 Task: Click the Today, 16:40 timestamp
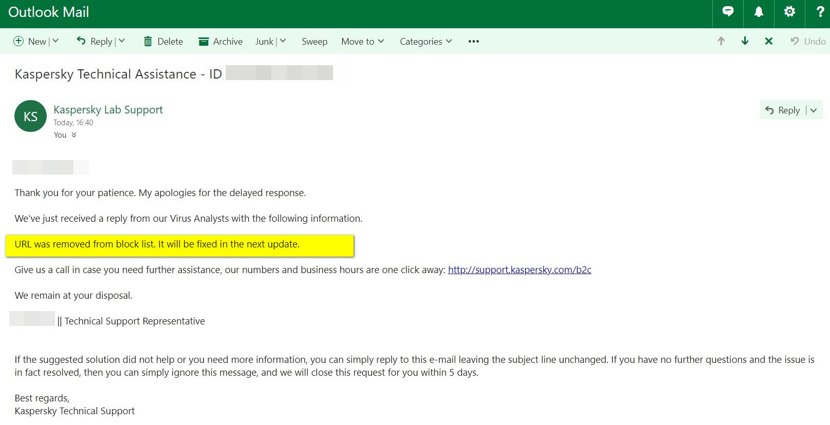point(73,123)
